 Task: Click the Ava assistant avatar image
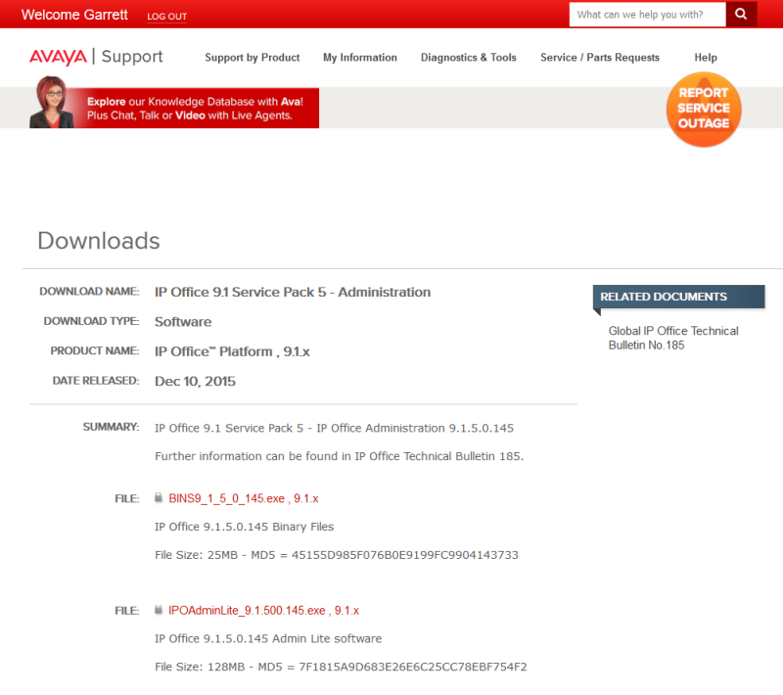[52, 102]
